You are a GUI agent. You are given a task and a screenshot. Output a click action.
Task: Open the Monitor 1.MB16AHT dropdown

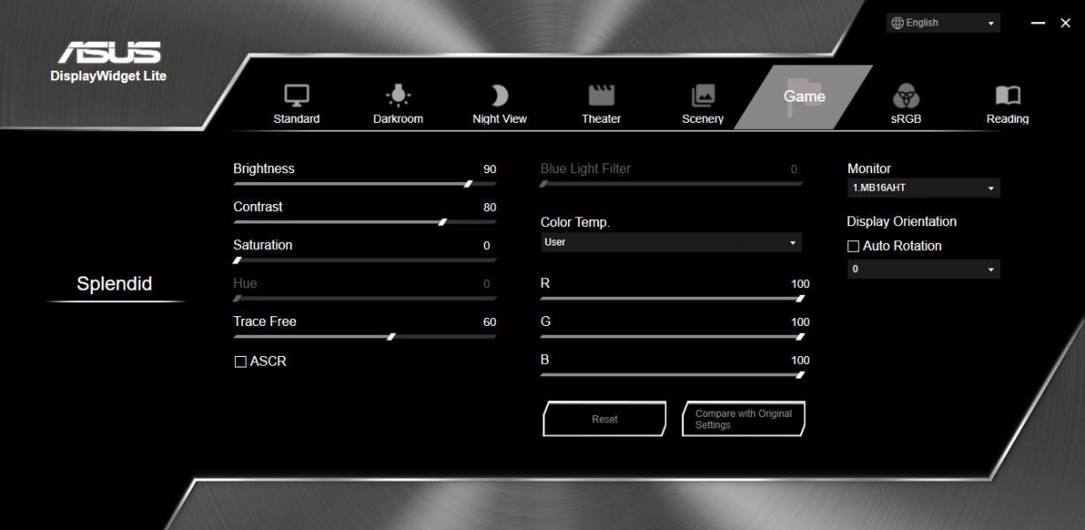[923, 188]
